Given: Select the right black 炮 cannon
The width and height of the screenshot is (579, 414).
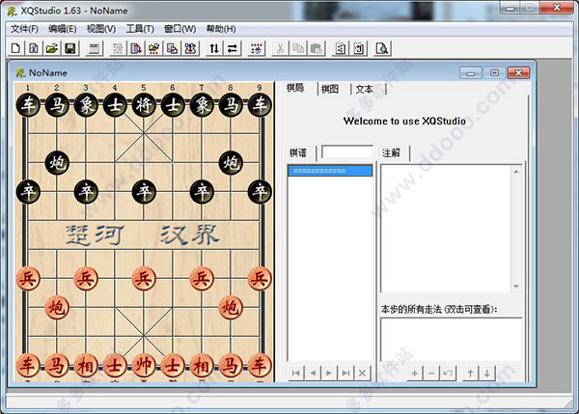Looking at the screenshot, I should (x=231, y=162).
